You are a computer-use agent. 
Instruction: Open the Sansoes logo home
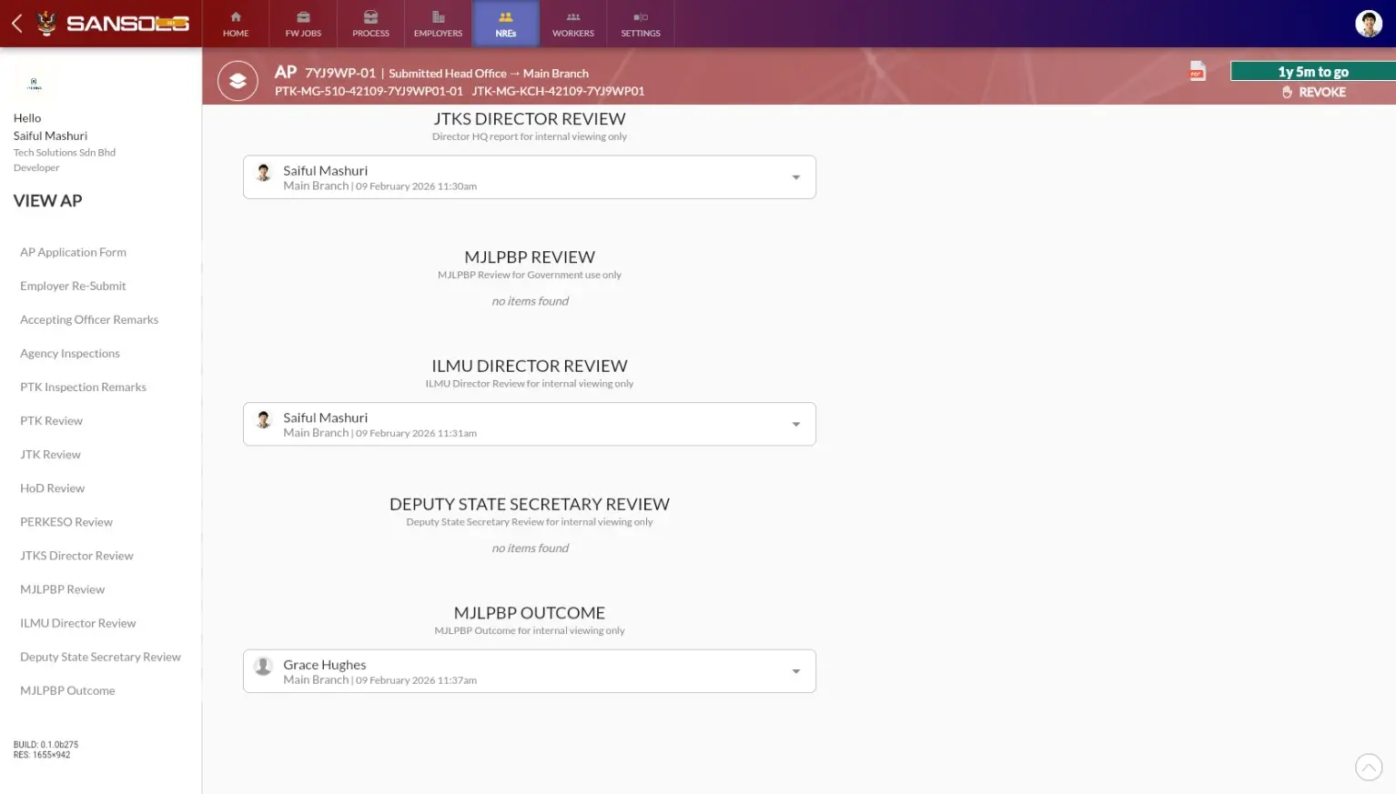point(113,24)
